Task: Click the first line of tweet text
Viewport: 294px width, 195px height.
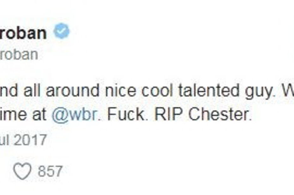Action: [x=147, y=91]
